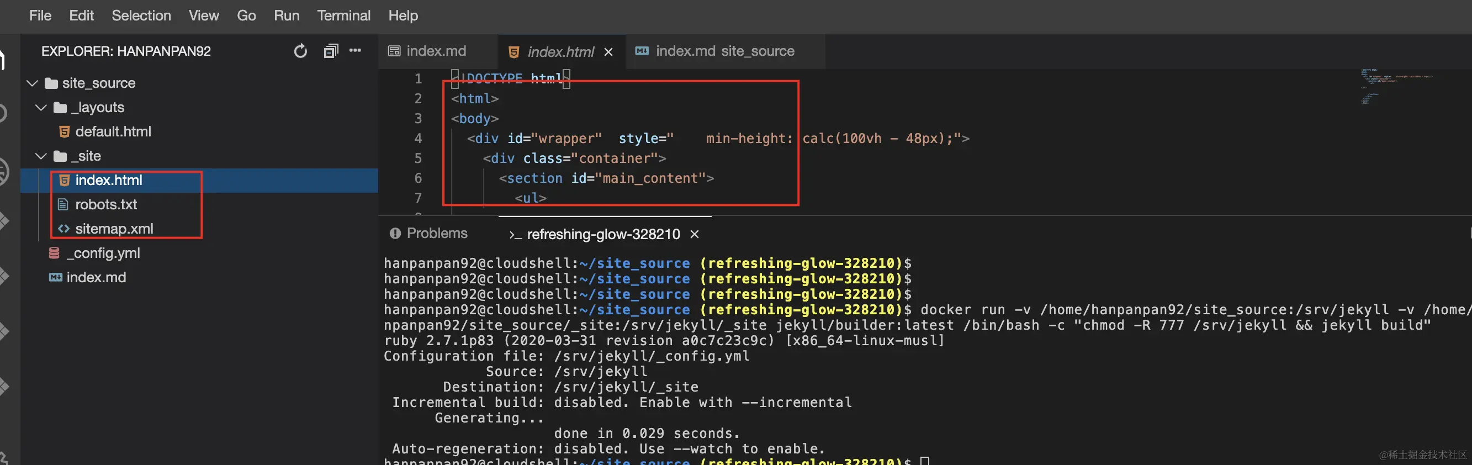Click 'Configuration file: /srv/jekyll/_config.yml' terminal line
Screen dimensions: 1472x465
click(x=566, y=356)
